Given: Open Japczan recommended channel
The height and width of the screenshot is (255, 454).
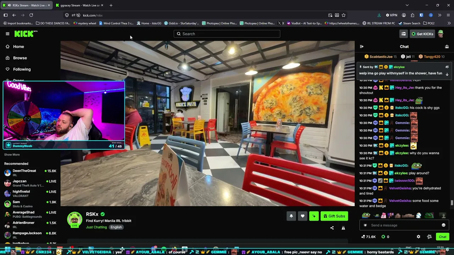Looking at the screenshot, I should (30, 183).
